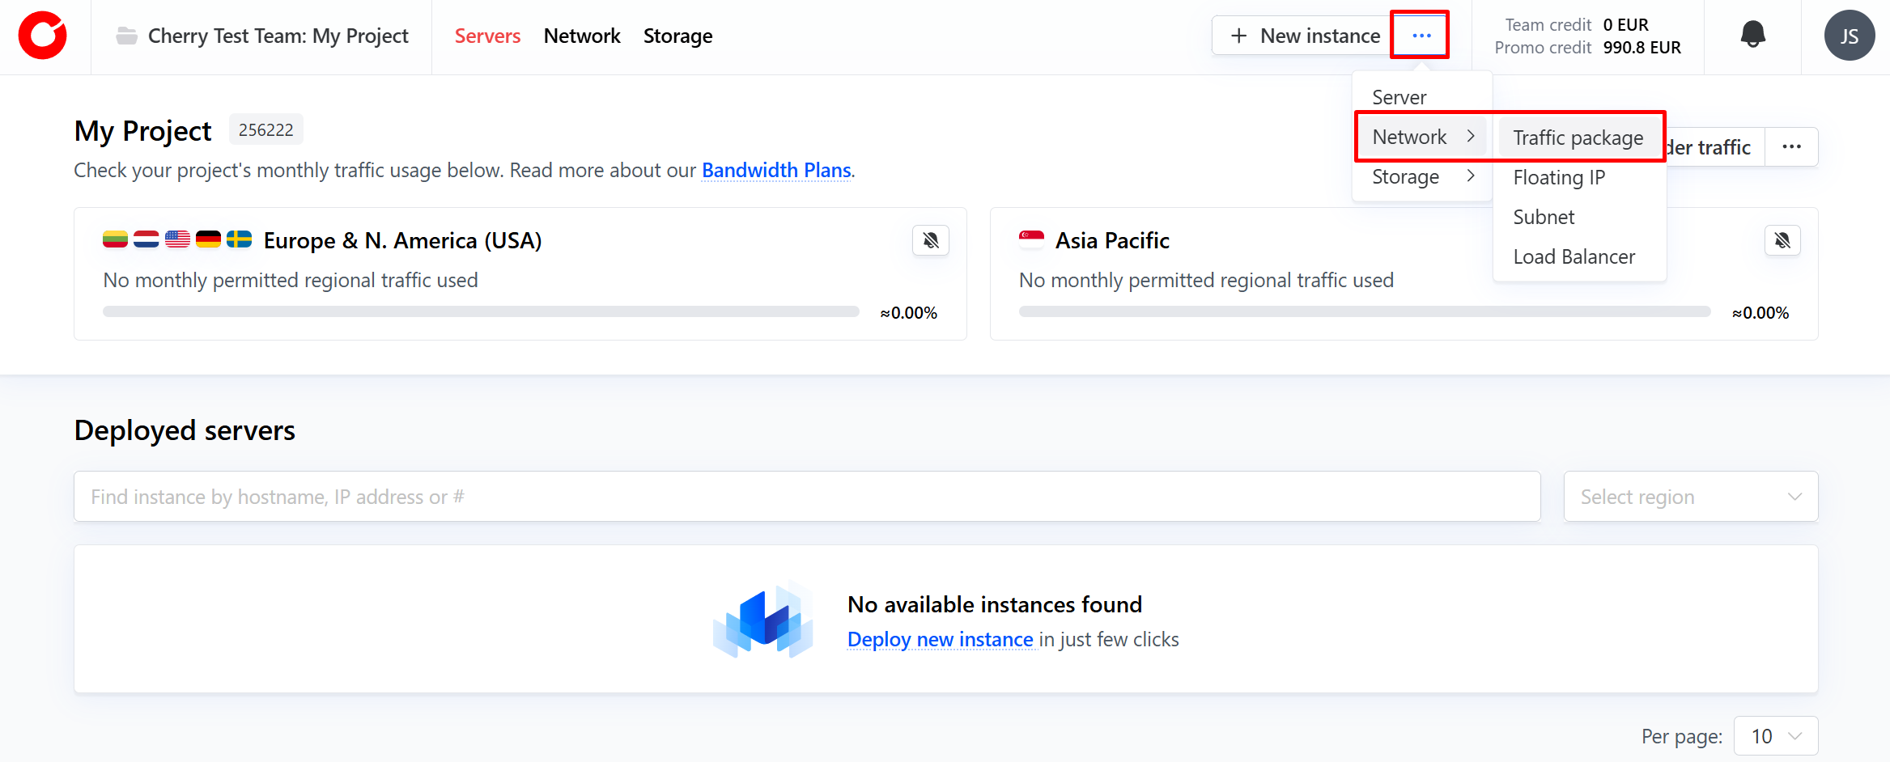Click the Europe traffic usage progress bar
Screen dimensions: 1890x762
tap(481, 312)
